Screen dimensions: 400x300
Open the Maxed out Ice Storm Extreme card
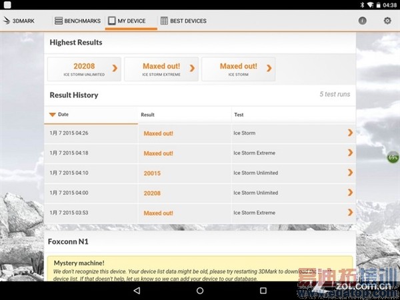(x=161, y=69)
